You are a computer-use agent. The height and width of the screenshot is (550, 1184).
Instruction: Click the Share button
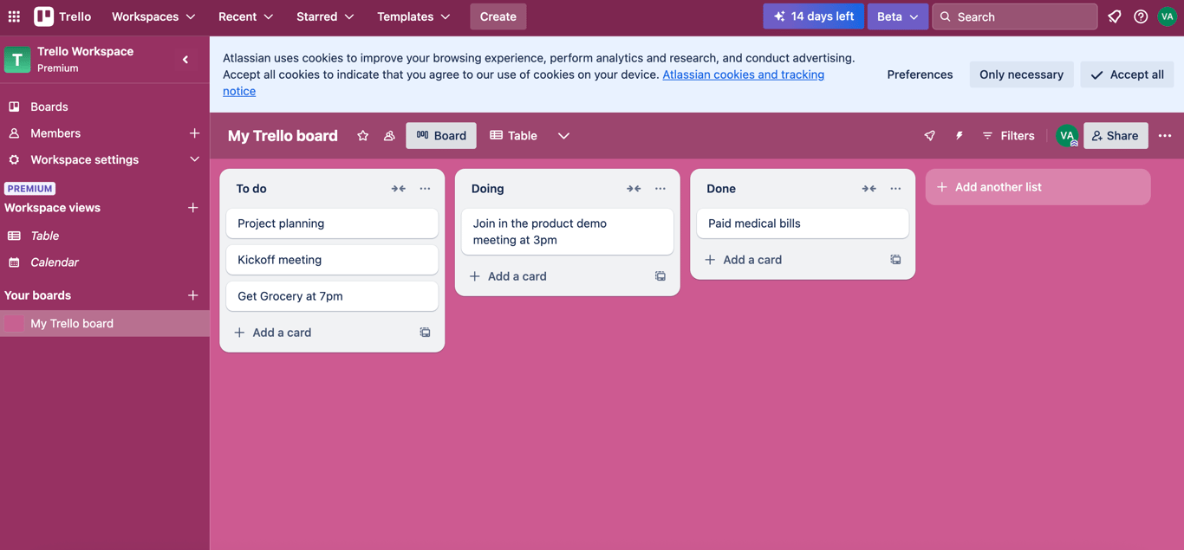coord(1116,136)
